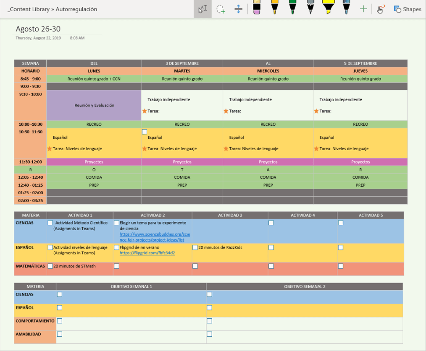This screenshot has height=351, width=426.
Task: Open the Shapes menu
Action: [x=407, y=9]
